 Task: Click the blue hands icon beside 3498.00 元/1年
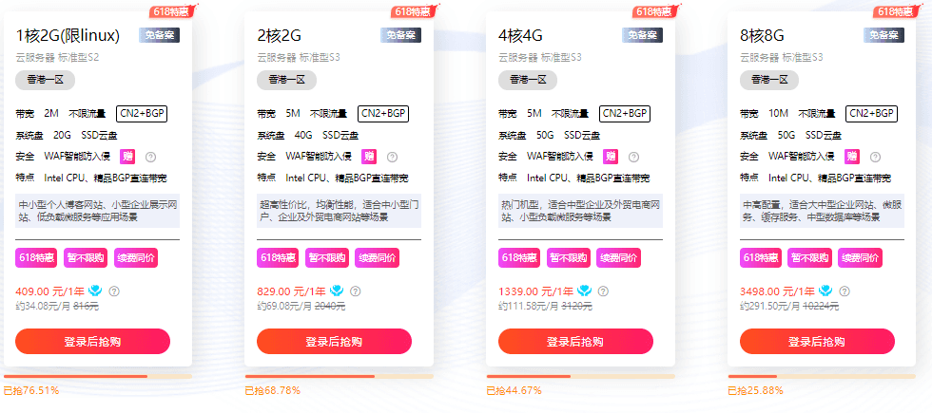pyautogui.click(x=825, y=291)
